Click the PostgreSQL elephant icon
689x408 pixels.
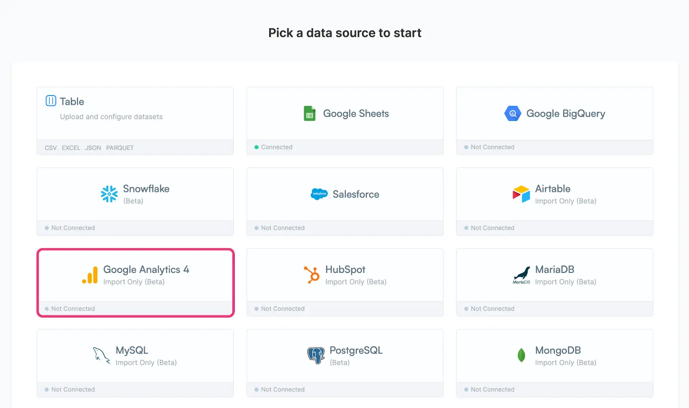click(316, 355)
